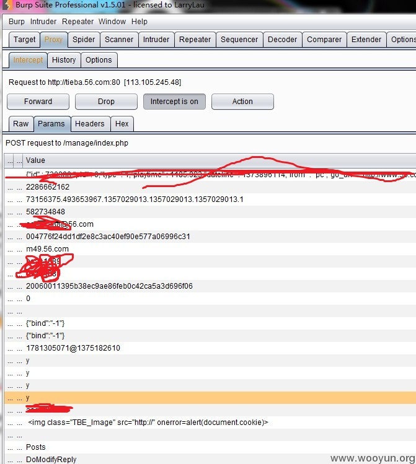
Task: Select the Posts value row
Action: (x=210, y=447)
